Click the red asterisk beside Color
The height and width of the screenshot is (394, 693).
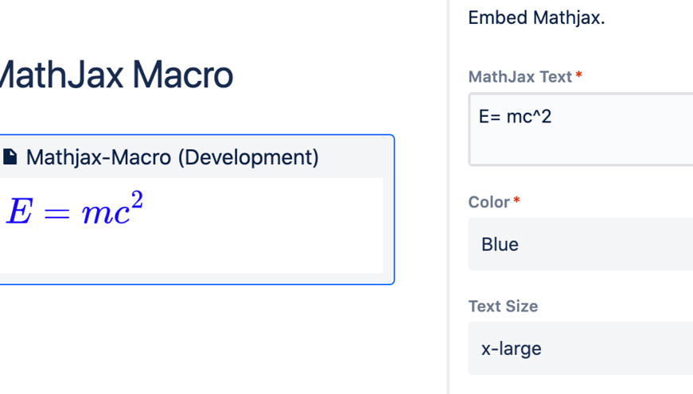pyautogui.click(x=516, y=201)
